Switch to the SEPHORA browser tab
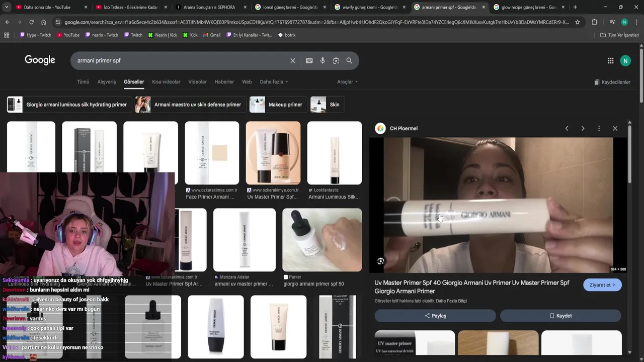The height and width of the screenshot is (362, 644). tap(209, 7)
